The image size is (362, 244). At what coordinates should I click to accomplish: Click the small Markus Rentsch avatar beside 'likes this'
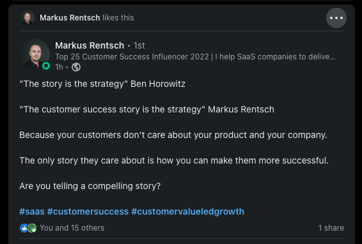click(x=28, y=18)
